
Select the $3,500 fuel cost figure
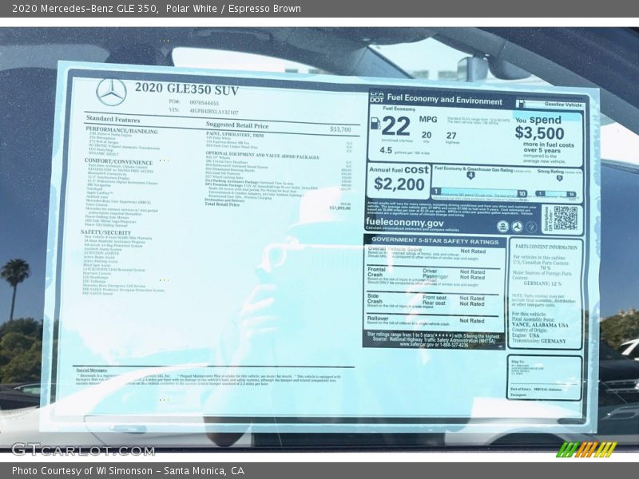tap(539, 133)
